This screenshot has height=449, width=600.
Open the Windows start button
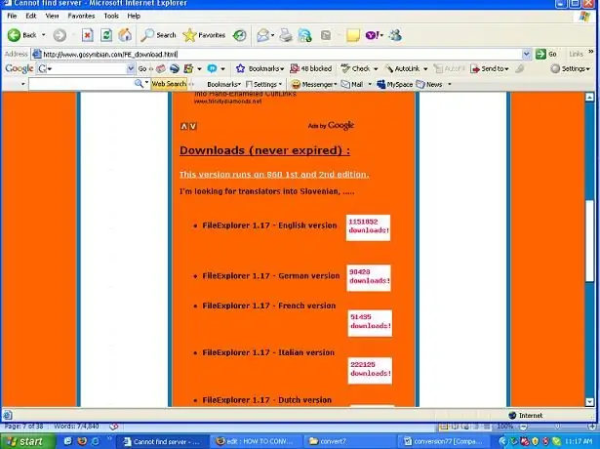click(x=26, y=441)
